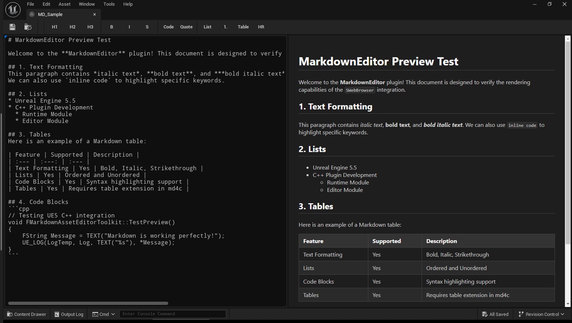Click preview heading 'MarkdownEditor Preview Test'
This screenshot has height=323, width=572.
pyautogui.click(x=378, y=62)
